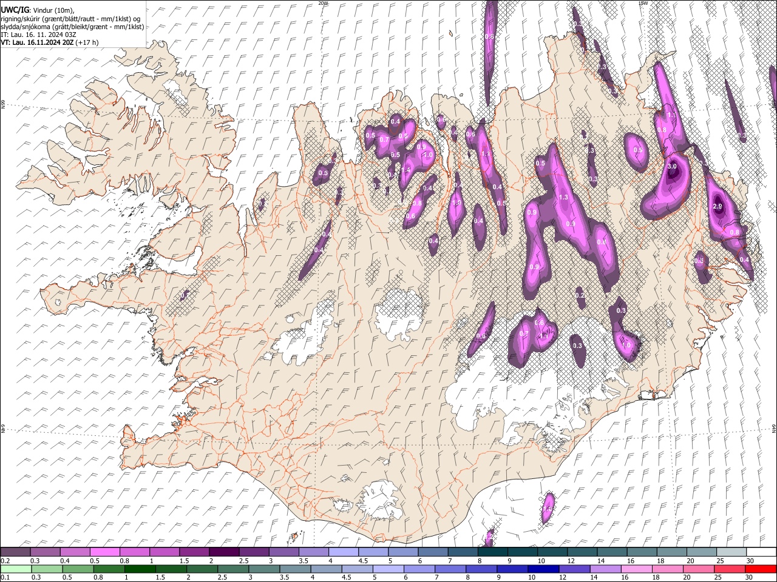Pick the upper legend swatch starting at 2.5
The width and height of the screenshot is (777, 582).
coord(254,552)
